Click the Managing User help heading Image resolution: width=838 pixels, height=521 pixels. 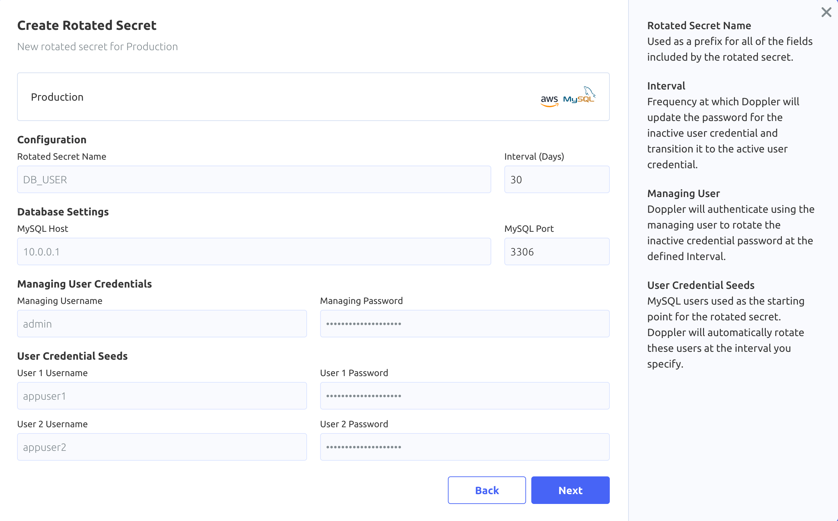683,193
